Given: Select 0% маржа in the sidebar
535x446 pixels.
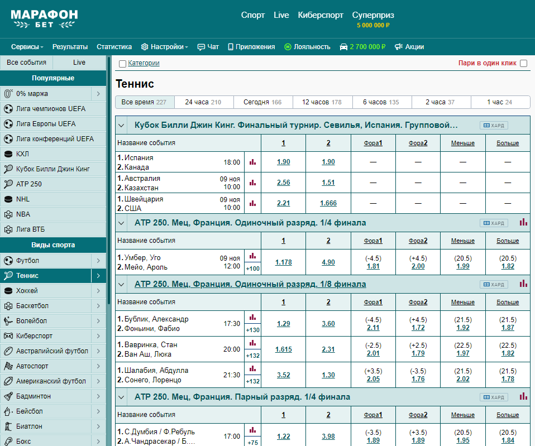Looking at the screenshot, I should click(x=46, y=93).
